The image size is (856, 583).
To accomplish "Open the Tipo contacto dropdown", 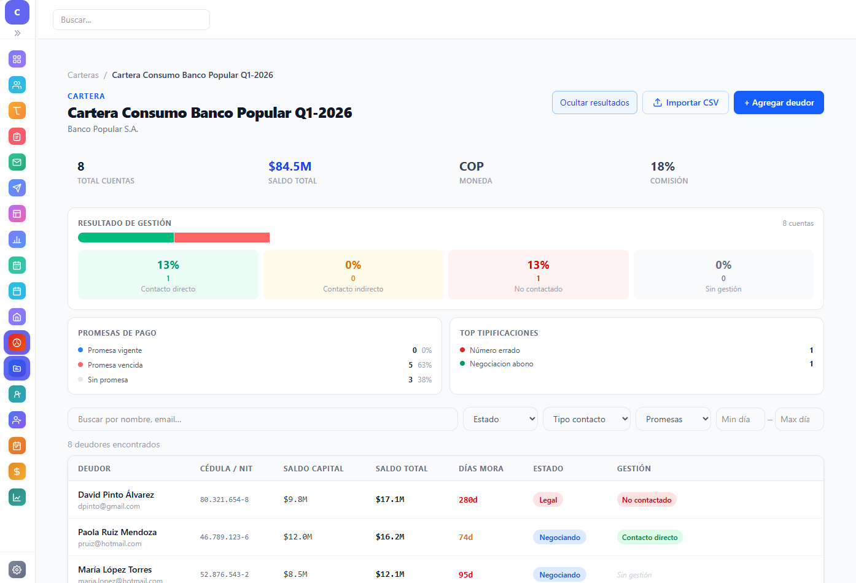I will [x=586, y=419].
